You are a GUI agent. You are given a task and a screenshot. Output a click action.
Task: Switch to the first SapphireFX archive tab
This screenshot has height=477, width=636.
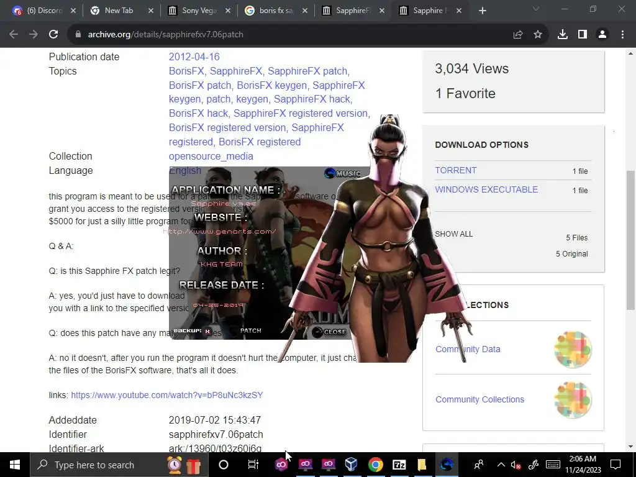pos(352,11)
